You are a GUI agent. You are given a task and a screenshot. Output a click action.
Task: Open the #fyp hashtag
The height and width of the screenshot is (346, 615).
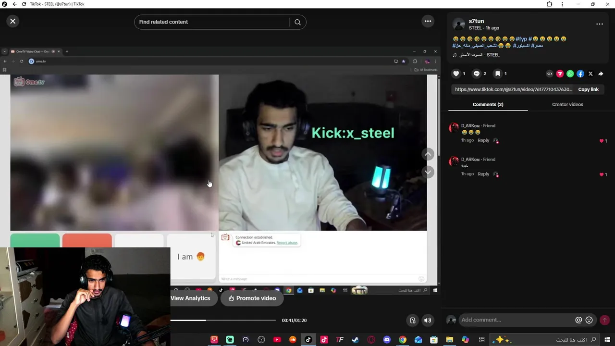click(521, 39)
